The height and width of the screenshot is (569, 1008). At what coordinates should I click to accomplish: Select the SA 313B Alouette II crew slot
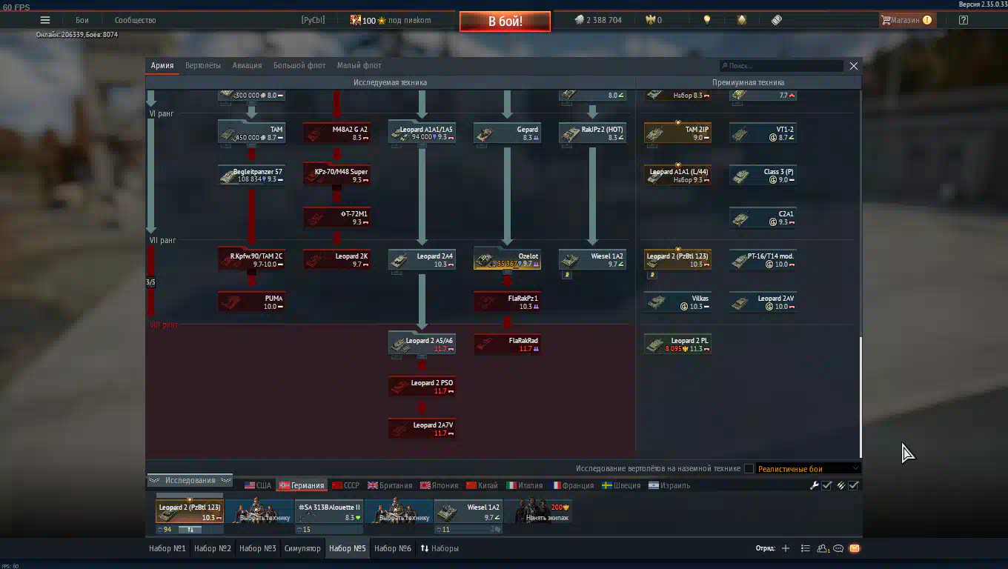(329, 512)
